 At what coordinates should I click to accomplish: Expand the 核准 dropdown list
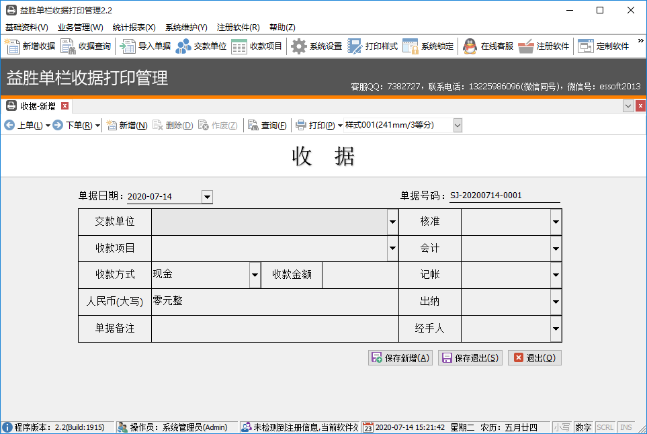click(556, 222)
